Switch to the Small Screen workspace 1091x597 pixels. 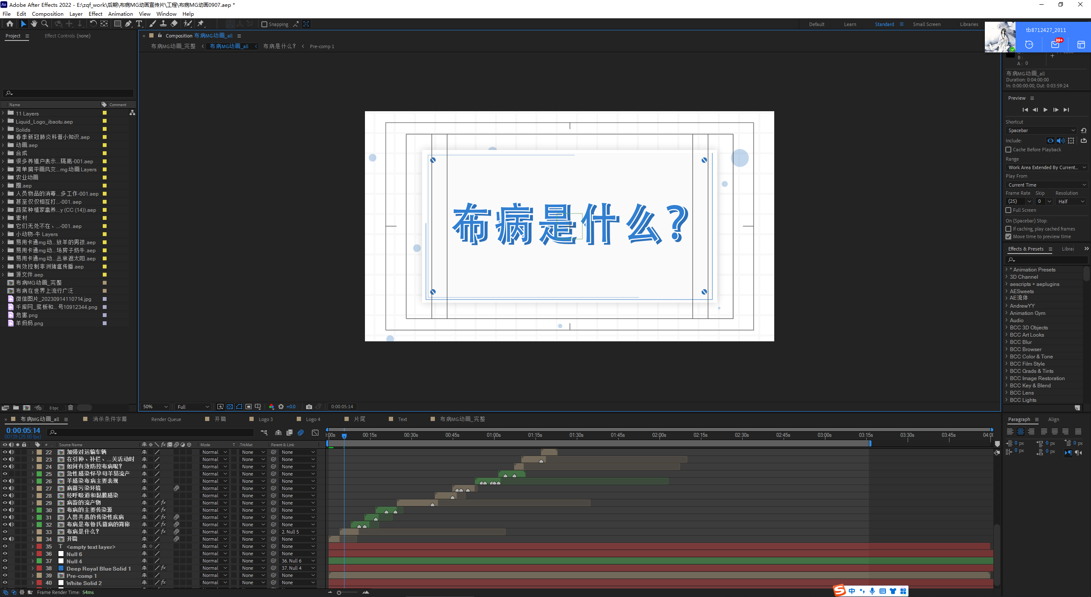(x=926, y=24)
